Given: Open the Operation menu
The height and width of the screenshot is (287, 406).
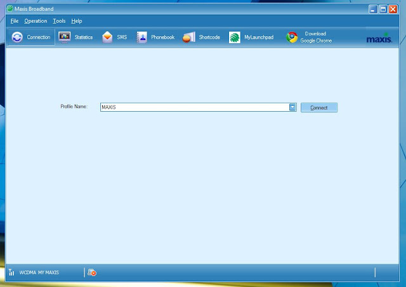Looking at the screenshot, I should 36,21.
